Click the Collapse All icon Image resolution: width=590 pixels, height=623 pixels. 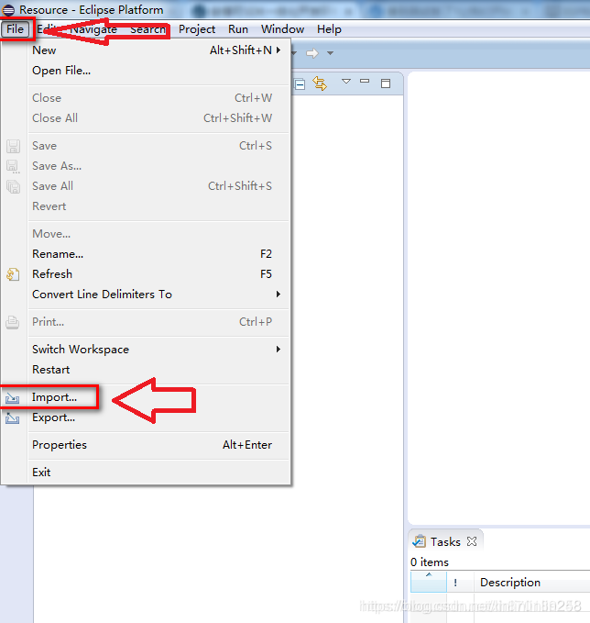click(300, 84)
